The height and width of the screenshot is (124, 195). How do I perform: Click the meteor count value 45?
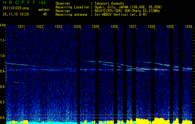click(45, 14)
